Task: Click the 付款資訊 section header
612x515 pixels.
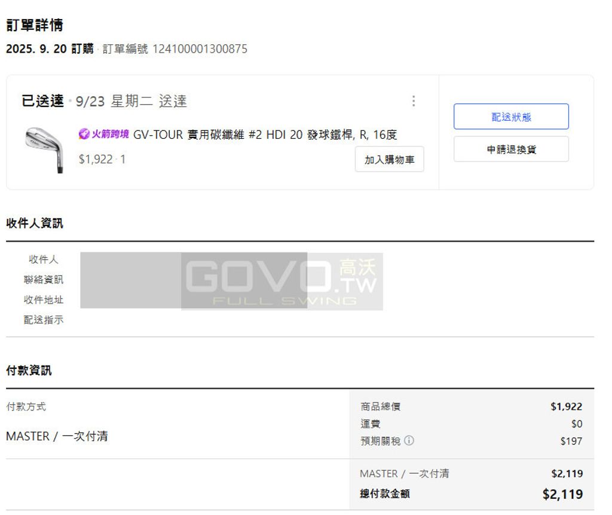Action: coord(29,370)
